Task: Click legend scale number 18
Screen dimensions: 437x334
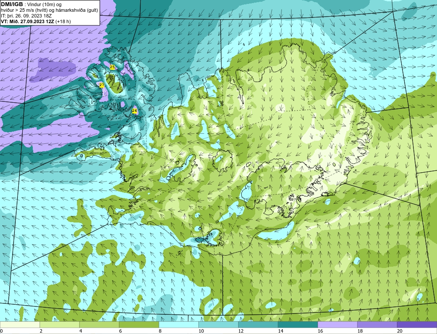Action: [360, 331]
